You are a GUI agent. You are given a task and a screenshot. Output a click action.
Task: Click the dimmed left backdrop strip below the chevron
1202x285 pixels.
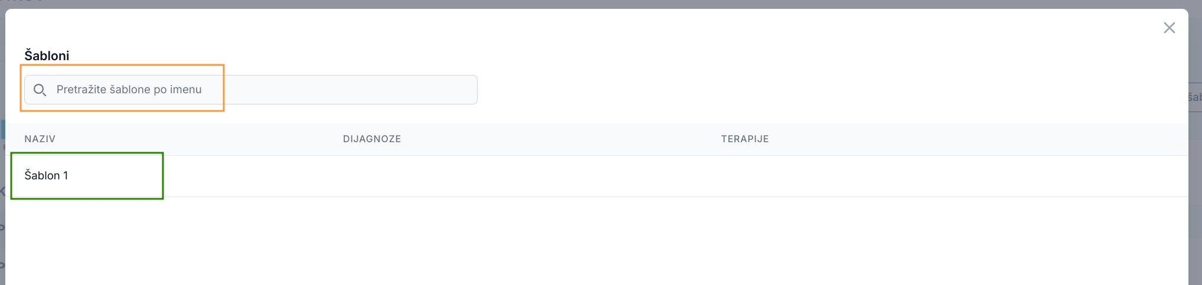[2, 248]
